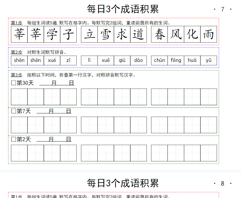Toggle the 第2天 checkbox
This screenshot has width=241, height=198.
pyautogui.click(x=13, y=139)
